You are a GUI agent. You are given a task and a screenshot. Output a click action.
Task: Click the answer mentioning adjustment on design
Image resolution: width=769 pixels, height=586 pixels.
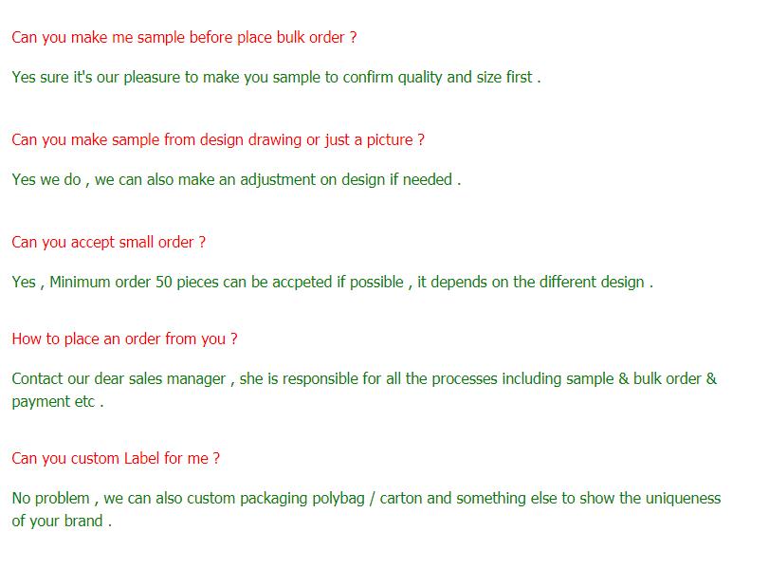[x=236, y=180]
